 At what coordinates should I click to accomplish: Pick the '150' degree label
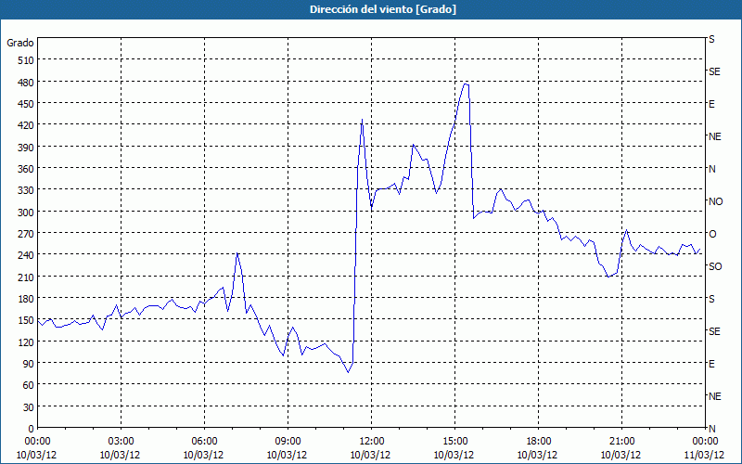click(x=26, y=320)
